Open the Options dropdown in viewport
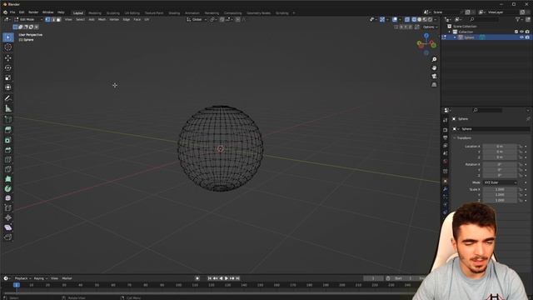 coord(430,27)
